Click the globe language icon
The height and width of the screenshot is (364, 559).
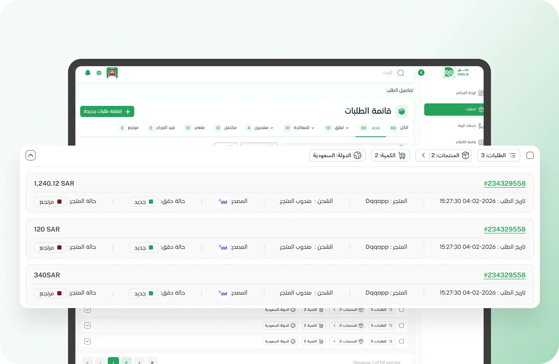pos(99,73)
